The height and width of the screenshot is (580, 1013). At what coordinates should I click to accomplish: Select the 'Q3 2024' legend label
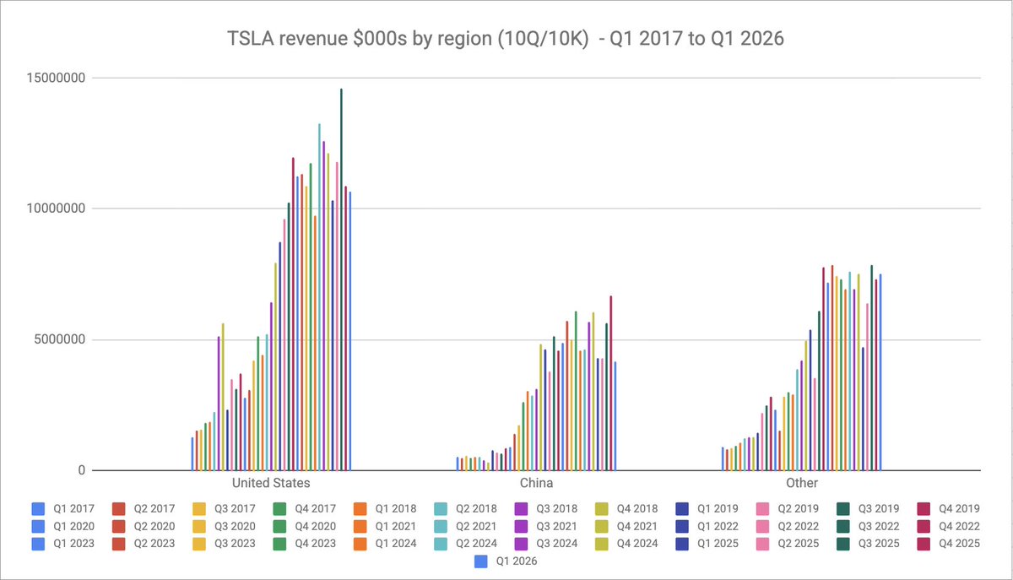pyautogui.click(x=557, y=543)
